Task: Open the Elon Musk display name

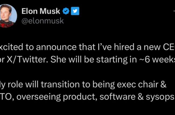Action: point(41,11)
